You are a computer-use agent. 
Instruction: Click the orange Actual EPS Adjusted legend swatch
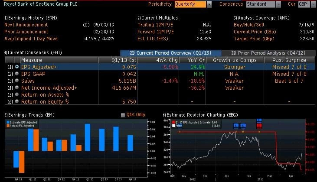pyautogui.click(x=8, y=126)
